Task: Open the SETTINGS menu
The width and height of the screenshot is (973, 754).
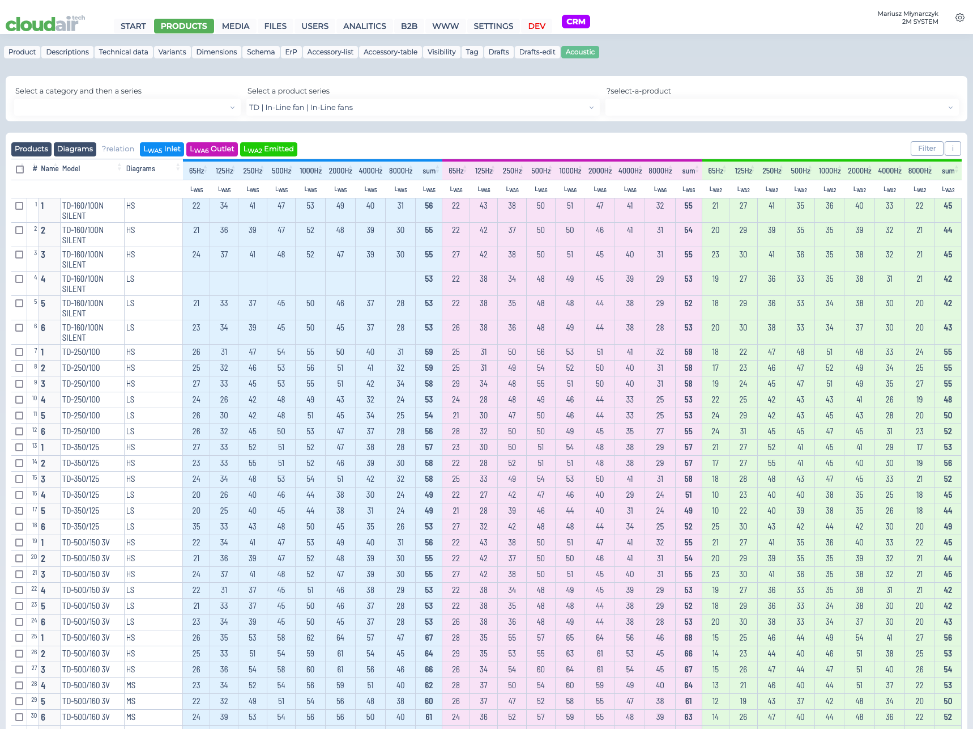Action: (x=493, y=26)
